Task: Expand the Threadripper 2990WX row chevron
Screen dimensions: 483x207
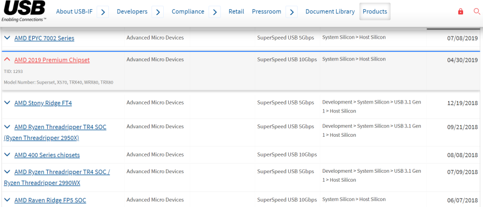Action: pyautogui.click(x=7, y=172)
